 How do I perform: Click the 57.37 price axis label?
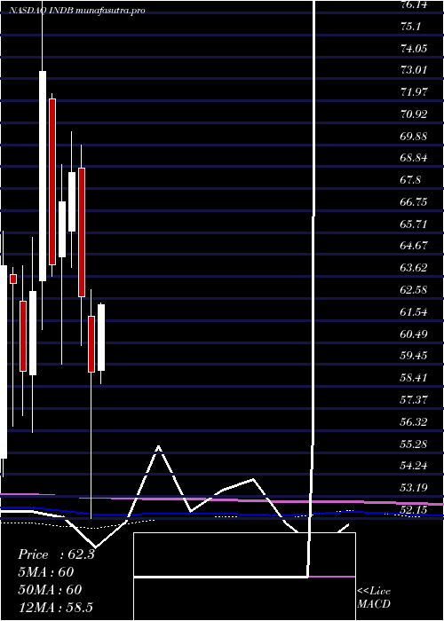pos(414,399)
